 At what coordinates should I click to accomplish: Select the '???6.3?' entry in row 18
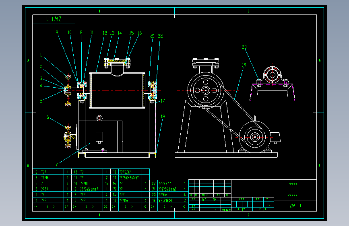(125, 172)
